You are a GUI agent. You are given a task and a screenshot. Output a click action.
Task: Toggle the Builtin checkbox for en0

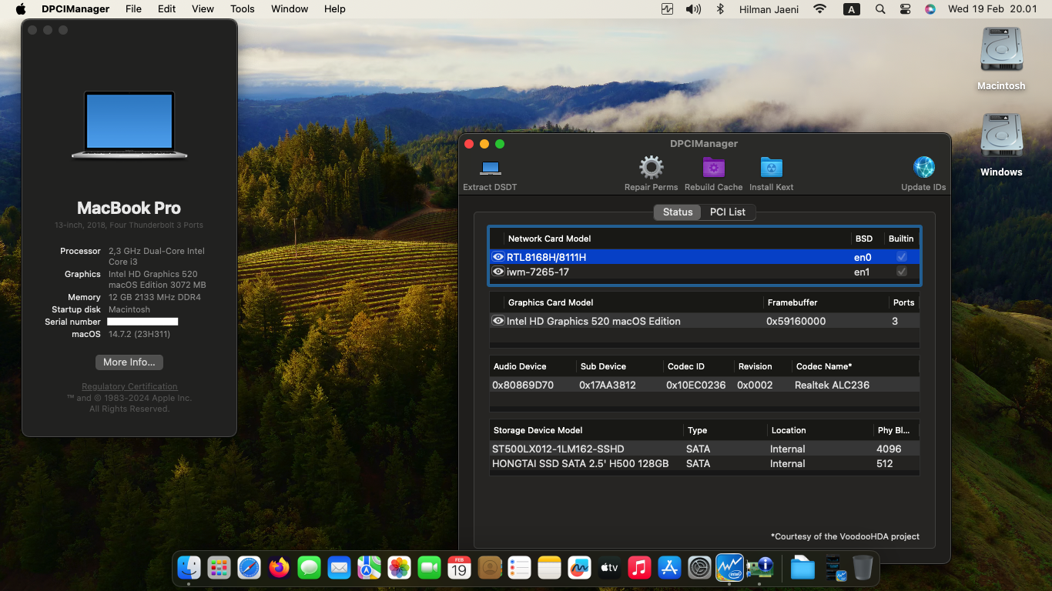click(x=902, y=257)
